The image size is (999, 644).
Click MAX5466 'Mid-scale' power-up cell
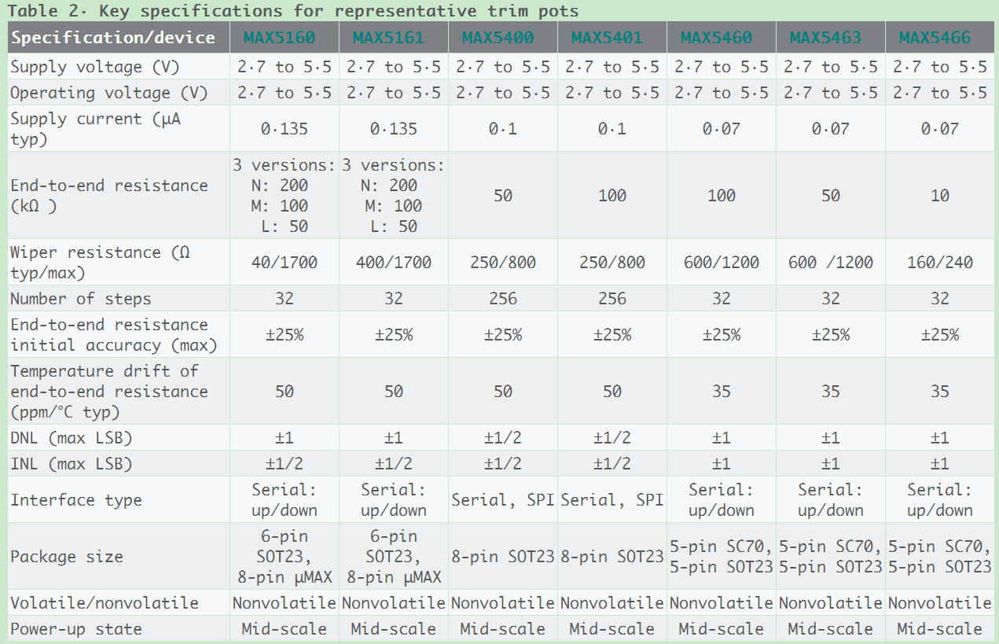(940, 629)
